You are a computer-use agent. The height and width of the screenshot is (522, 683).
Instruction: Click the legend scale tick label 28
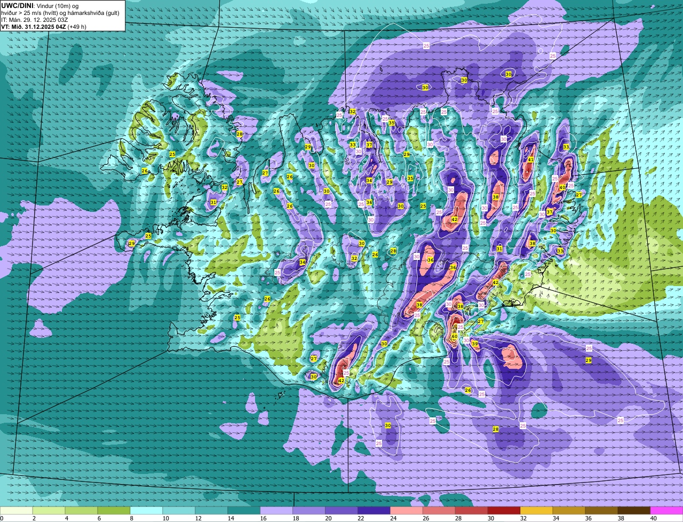(x=458, y=518)
